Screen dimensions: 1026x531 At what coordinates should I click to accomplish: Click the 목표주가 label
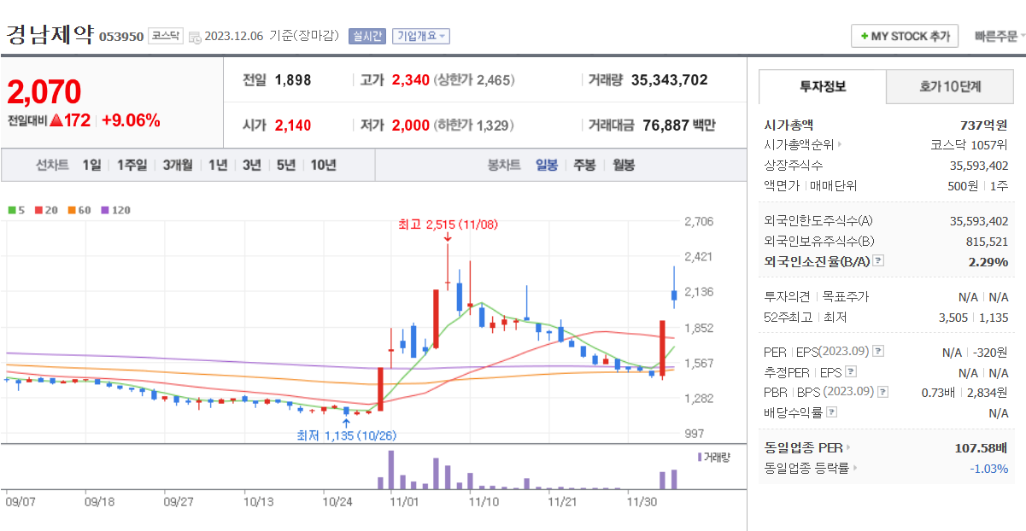(x=845, y=297)
